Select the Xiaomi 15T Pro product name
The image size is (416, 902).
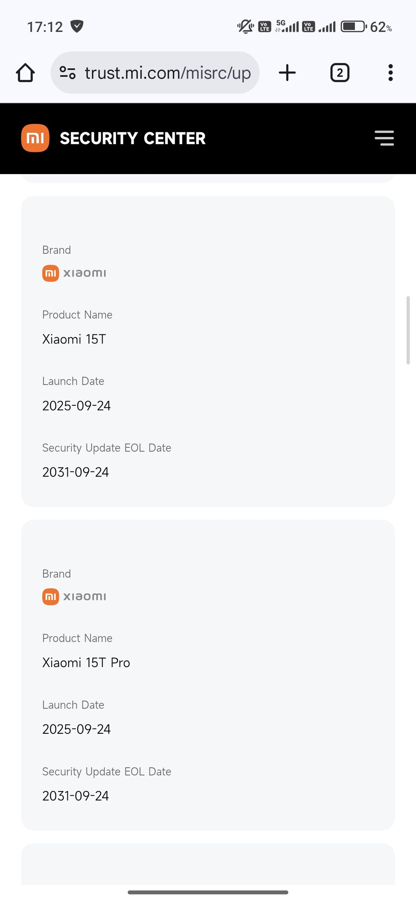click(86, 662)
